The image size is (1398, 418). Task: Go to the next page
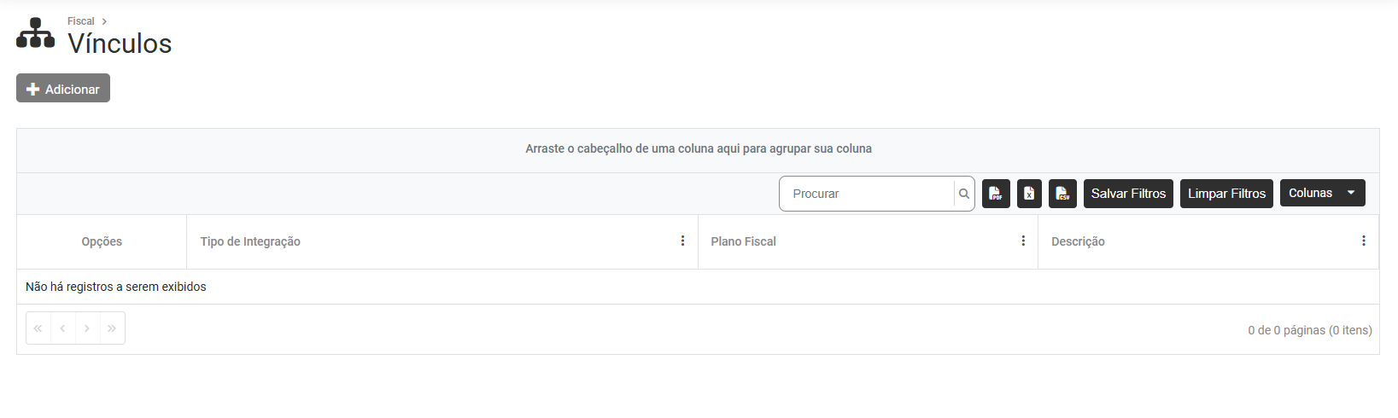coord(87,328)
